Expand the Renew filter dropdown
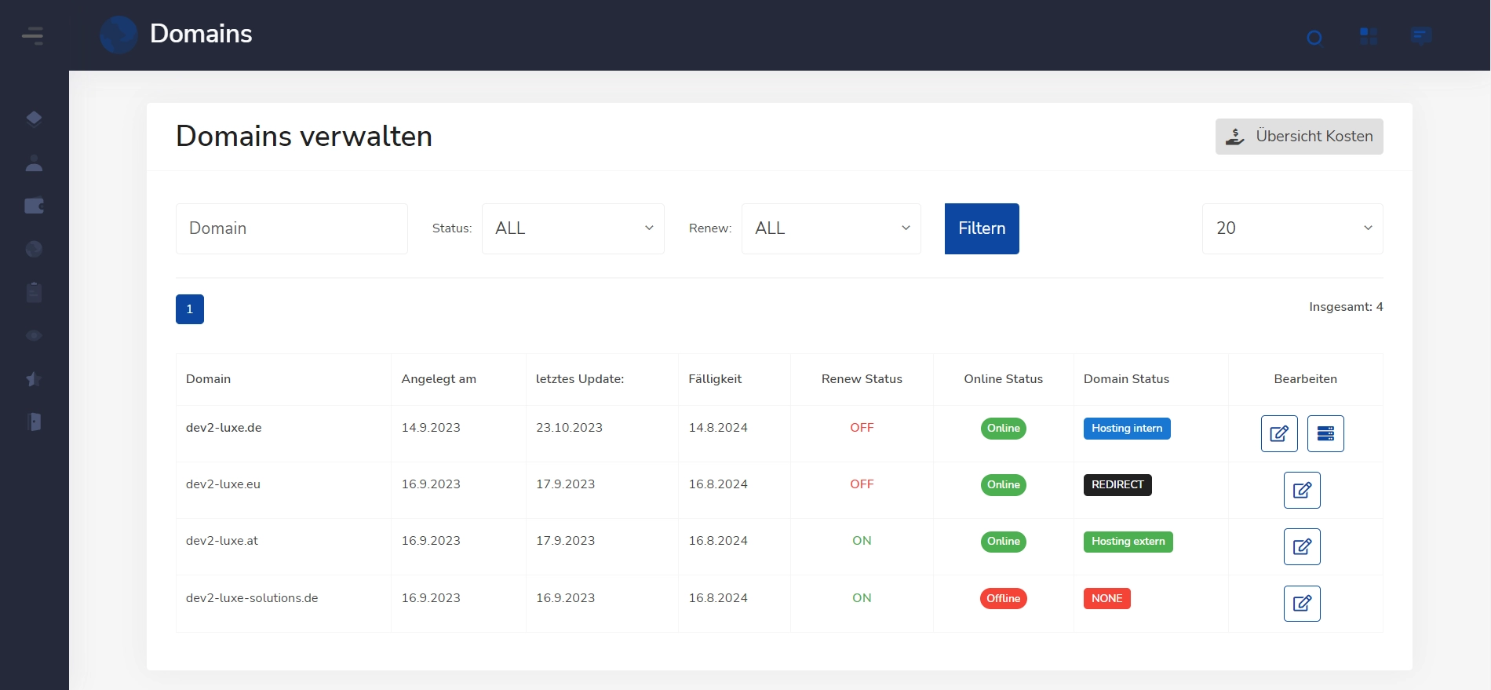Screen dimensions: 1491x690 [x=831, y=228]
